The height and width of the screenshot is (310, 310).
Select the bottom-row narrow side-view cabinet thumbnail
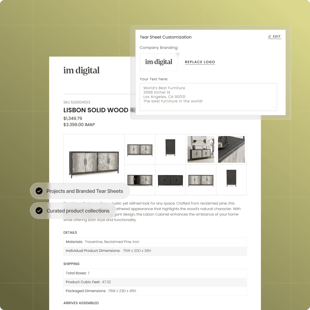231,178
